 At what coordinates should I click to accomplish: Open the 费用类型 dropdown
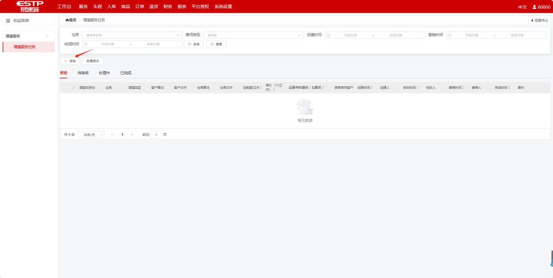(253, 35)
